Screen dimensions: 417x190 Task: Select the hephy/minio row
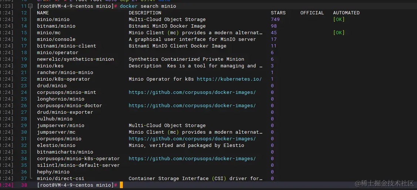pyautogui.click(x=53, y=172)
